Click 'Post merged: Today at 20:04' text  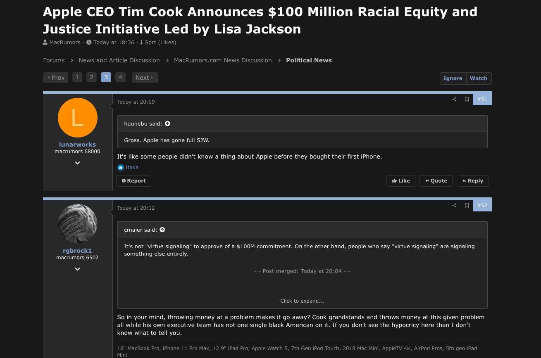(302, 271)
